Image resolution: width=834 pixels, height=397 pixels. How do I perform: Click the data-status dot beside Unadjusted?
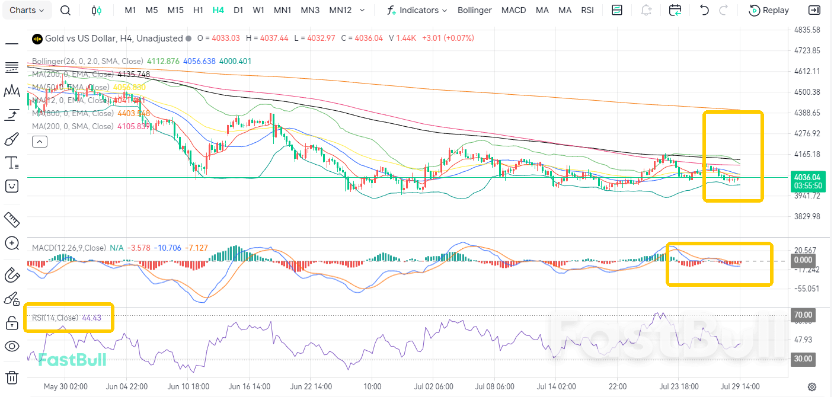tap(188, 38)
